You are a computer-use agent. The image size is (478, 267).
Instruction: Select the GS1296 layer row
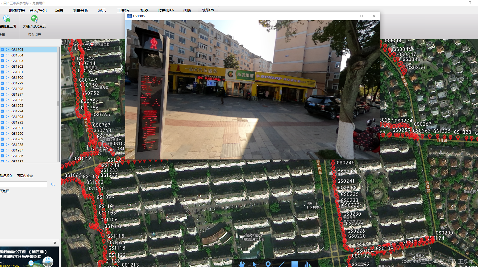click(x=29, y=100)
